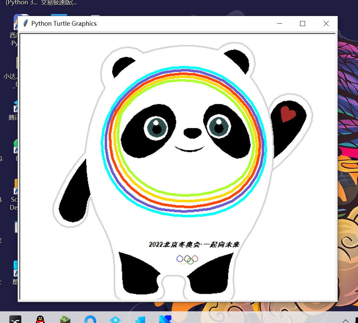Click the Tk feather icon in the title bar

coord(26,23)
